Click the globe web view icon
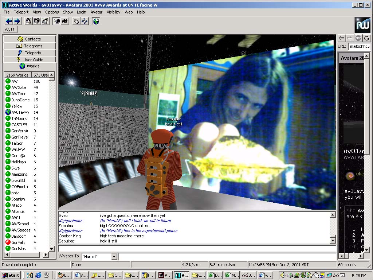Screen dimensions: 373x280 pos(96,21)
